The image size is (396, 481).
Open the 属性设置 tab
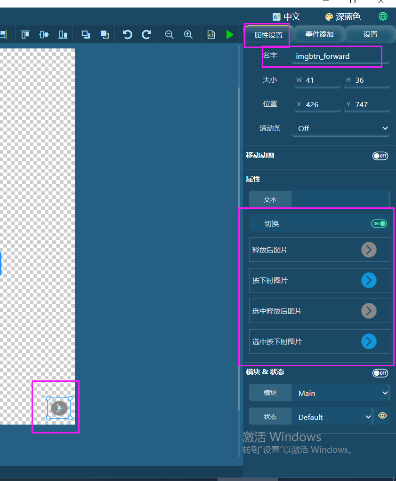tap(268, 35)
